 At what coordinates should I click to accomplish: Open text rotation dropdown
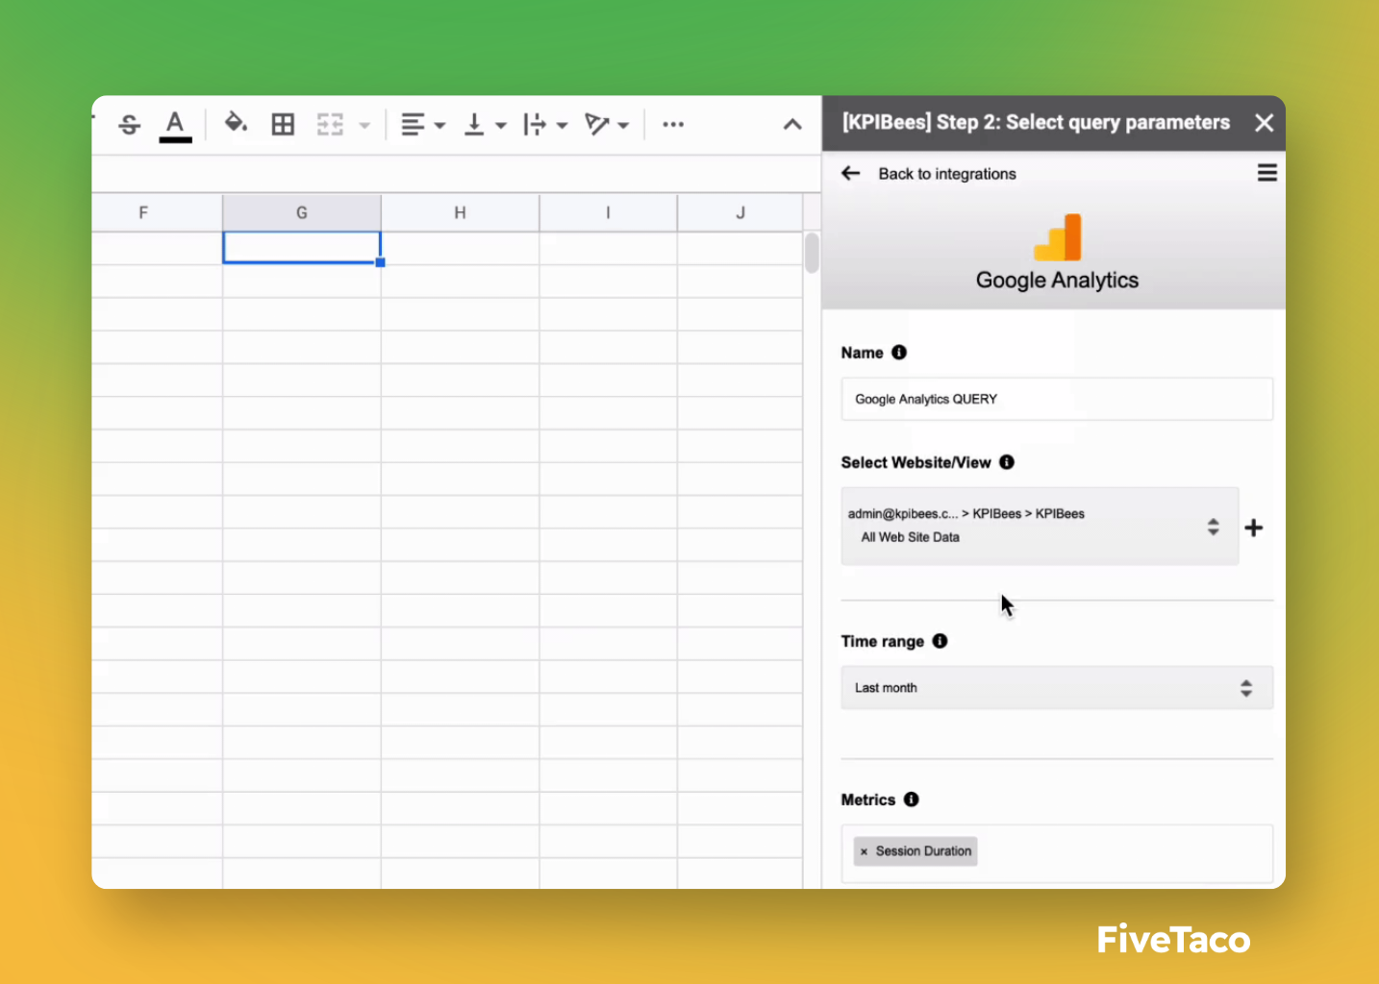(607, 125)
